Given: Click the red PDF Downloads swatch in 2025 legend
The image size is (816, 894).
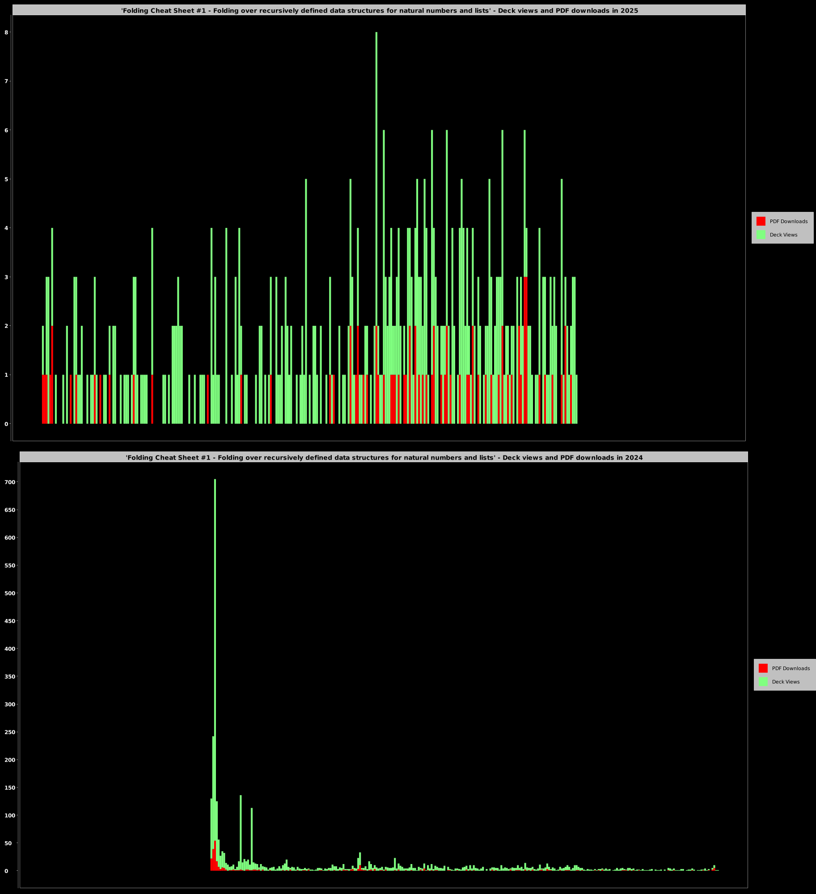Looking at the screenshot, I should [x=761, y=221].
